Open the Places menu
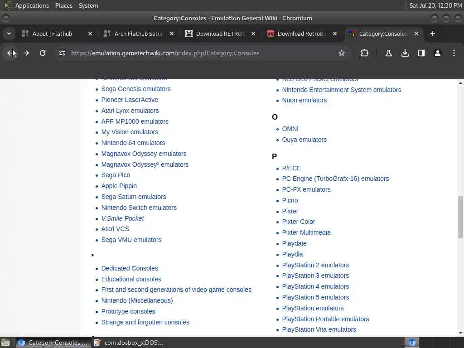The image size is (464, 348). click(x=63, y=5)
